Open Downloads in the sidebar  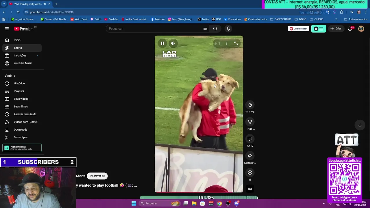(22, 130)
